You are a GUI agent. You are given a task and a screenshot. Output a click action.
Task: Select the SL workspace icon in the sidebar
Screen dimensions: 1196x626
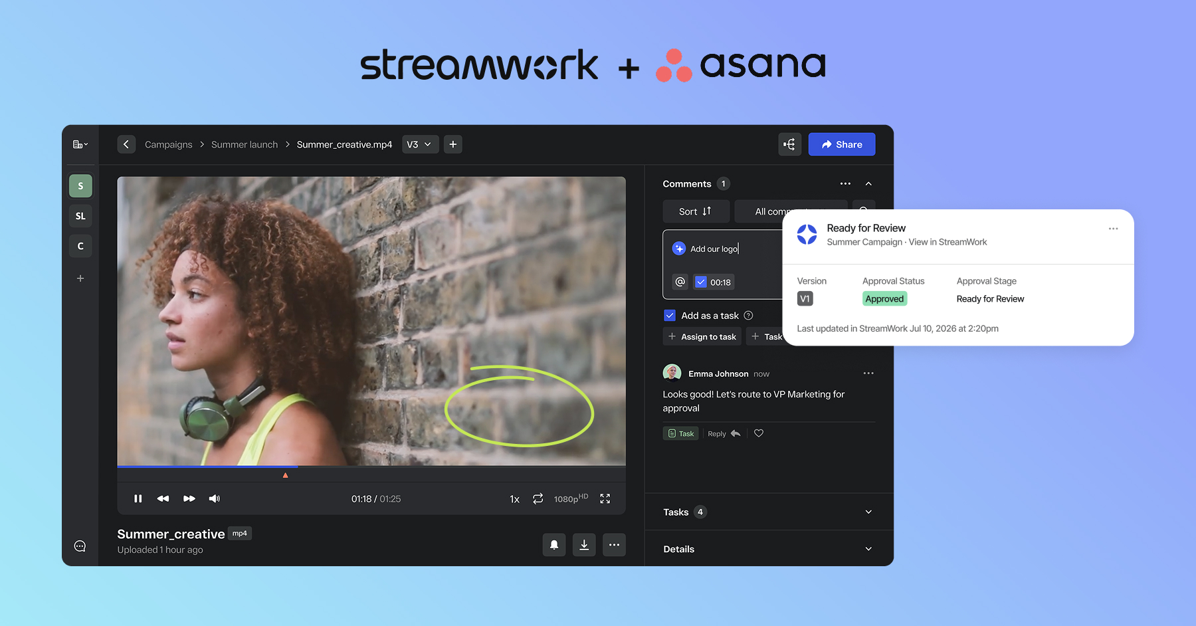[x=80, y=215]
